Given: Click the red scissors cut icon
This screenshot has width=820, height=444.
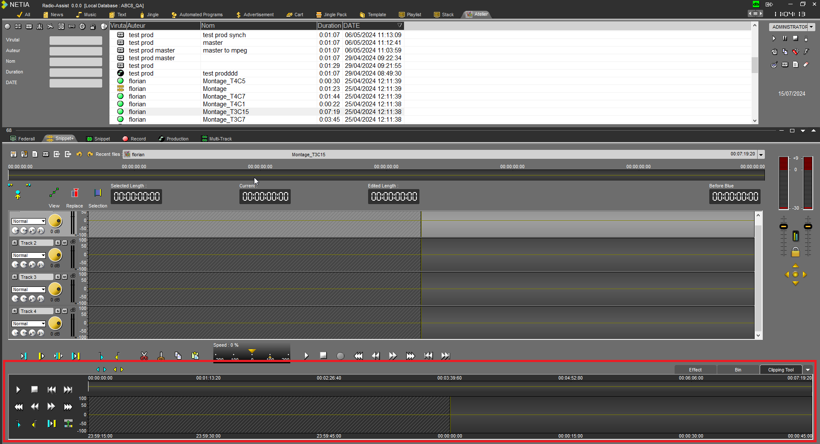Looking at the screenshot, I should [x=144, y=356].
